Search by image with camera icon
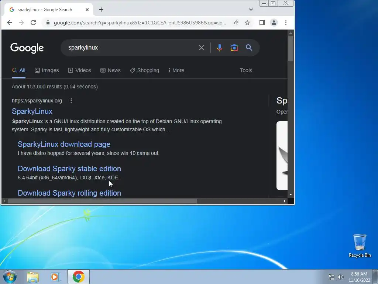This screenshot has width=378, height=284. click(234, 48)
